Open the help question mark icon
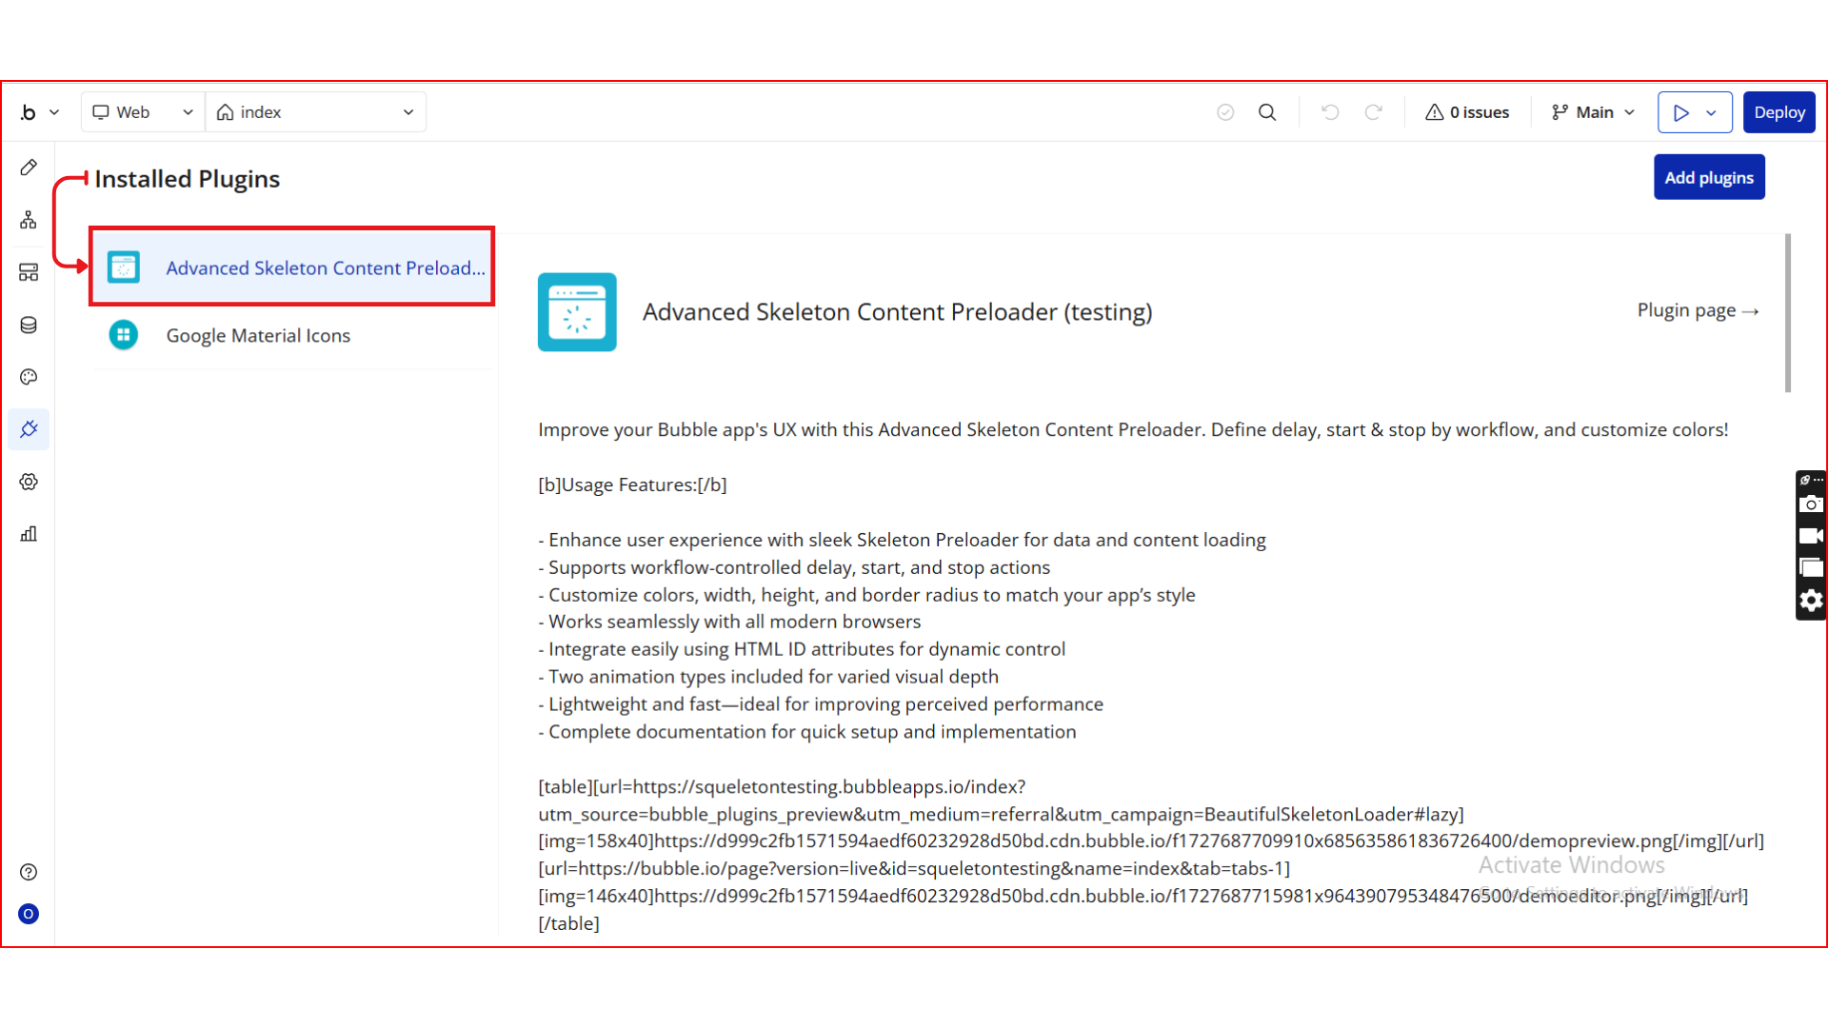The width and height of the screenshot is (1828, 1028). [x=29, y=872]
